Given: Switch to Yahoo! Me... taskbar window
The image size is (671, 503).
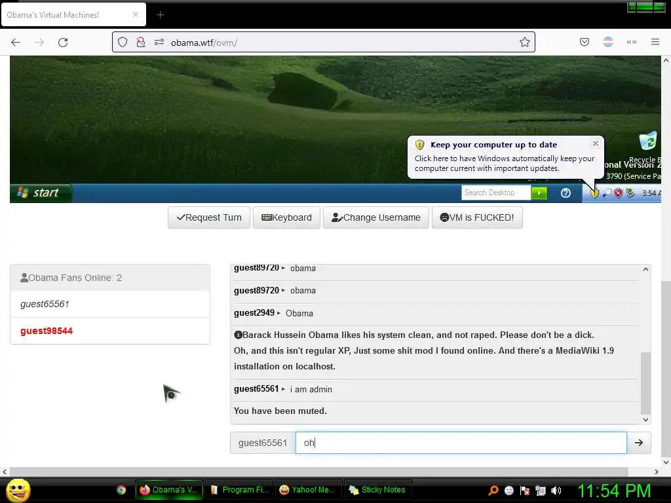Looking at the screenshot, I should point(309,490).
